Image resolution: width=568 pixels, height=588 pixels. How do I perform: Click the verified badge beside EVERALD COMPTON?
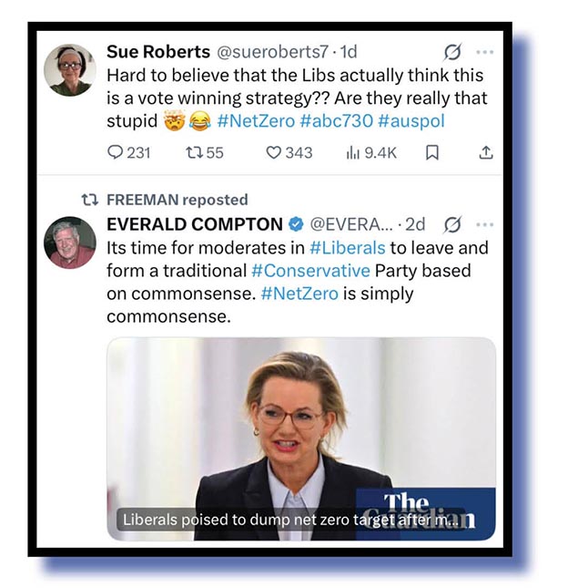click(296, 224)
